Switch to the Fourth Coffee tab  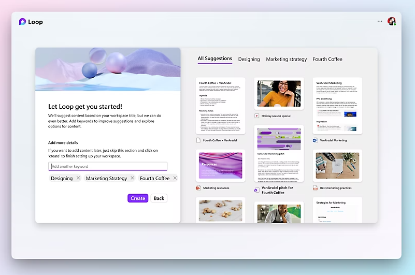click(327, 59)
